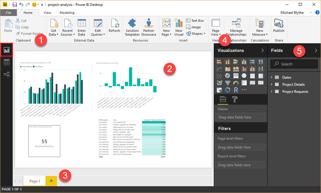Select Line and stacked column chart icon

point(244,69)
